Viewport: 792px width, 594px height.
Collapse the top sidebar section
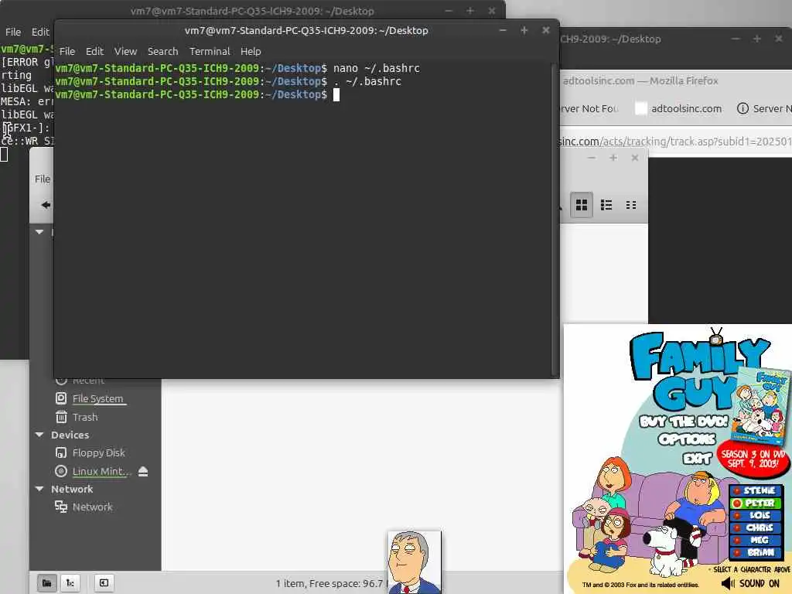(39, 231)
